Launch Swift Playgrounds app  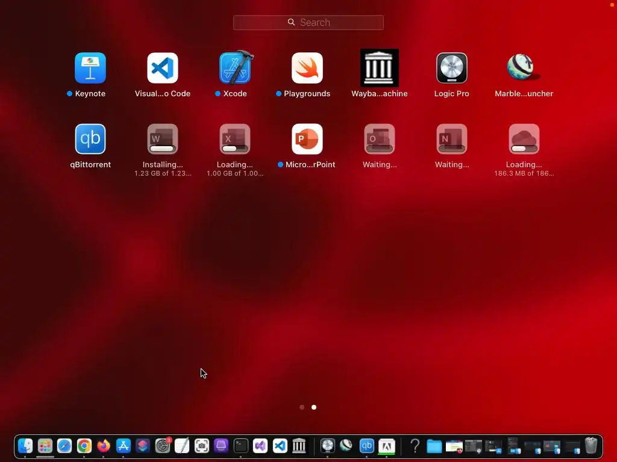pyautogui.click(x=307, y=68)
